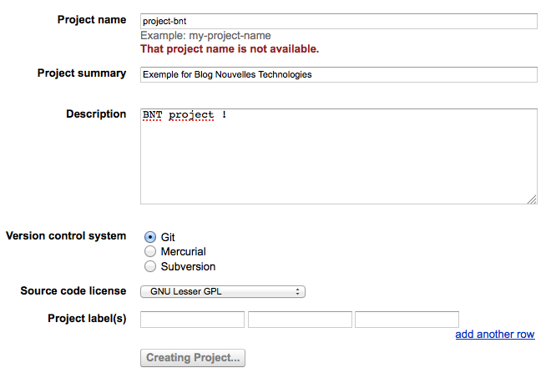Click the "Subversion" option label text
This screenshot has width=551, height=378.
(x=188, y=266)
